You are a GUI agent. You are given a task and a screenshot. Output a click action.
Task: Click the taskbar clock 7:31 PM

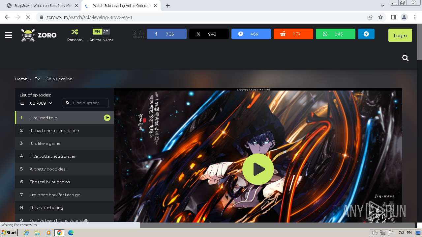coord(405,233)
